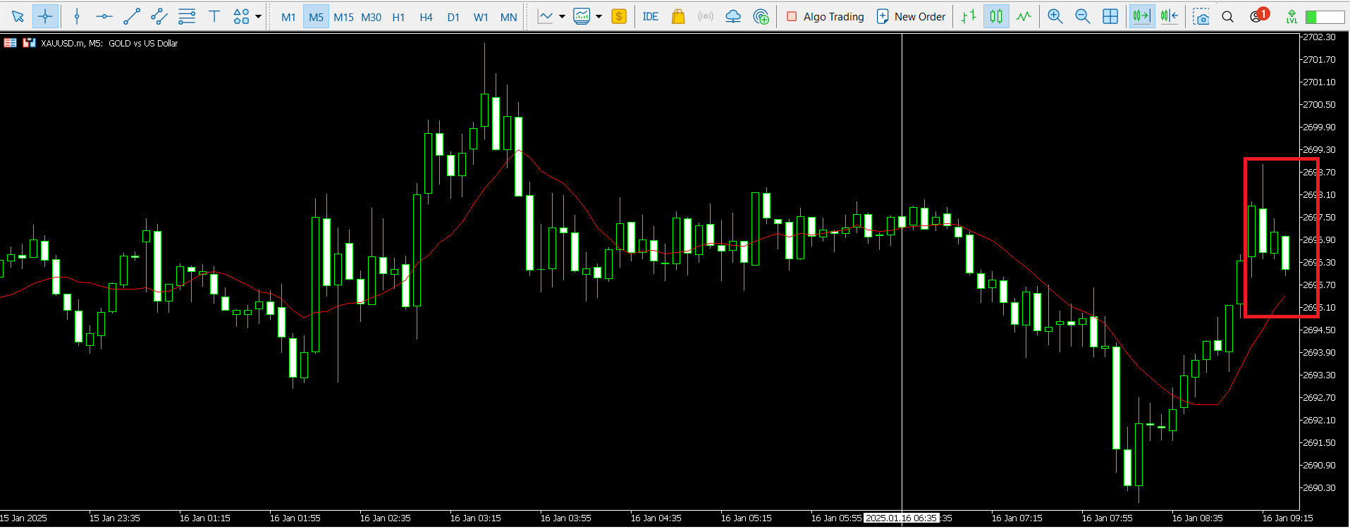Toggle chart auto-scroll to latest bar

[1141, 16]
